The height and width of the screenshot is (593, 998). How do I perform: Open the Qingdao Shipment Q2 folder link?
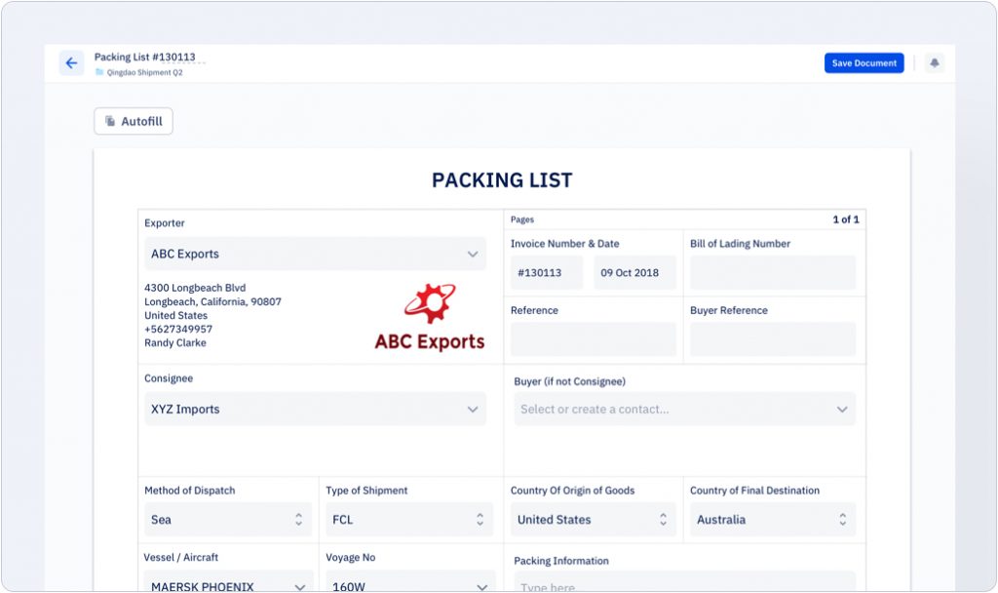coord(144,72)
